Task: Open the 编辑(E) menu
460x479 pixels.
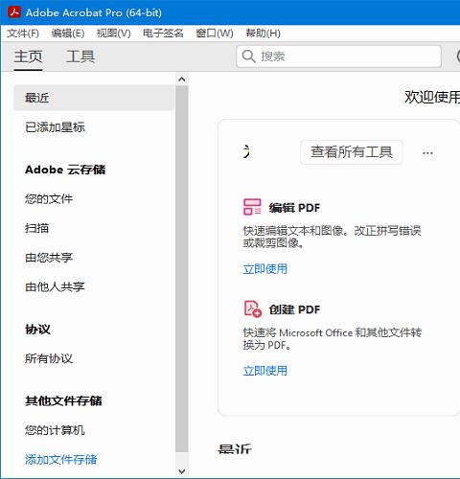Action: pos(68,33)
